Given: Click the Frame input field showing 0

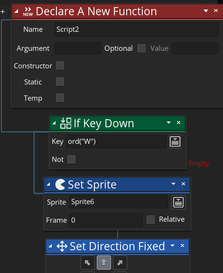Looking at the screenshot, I should pos(106,220).
